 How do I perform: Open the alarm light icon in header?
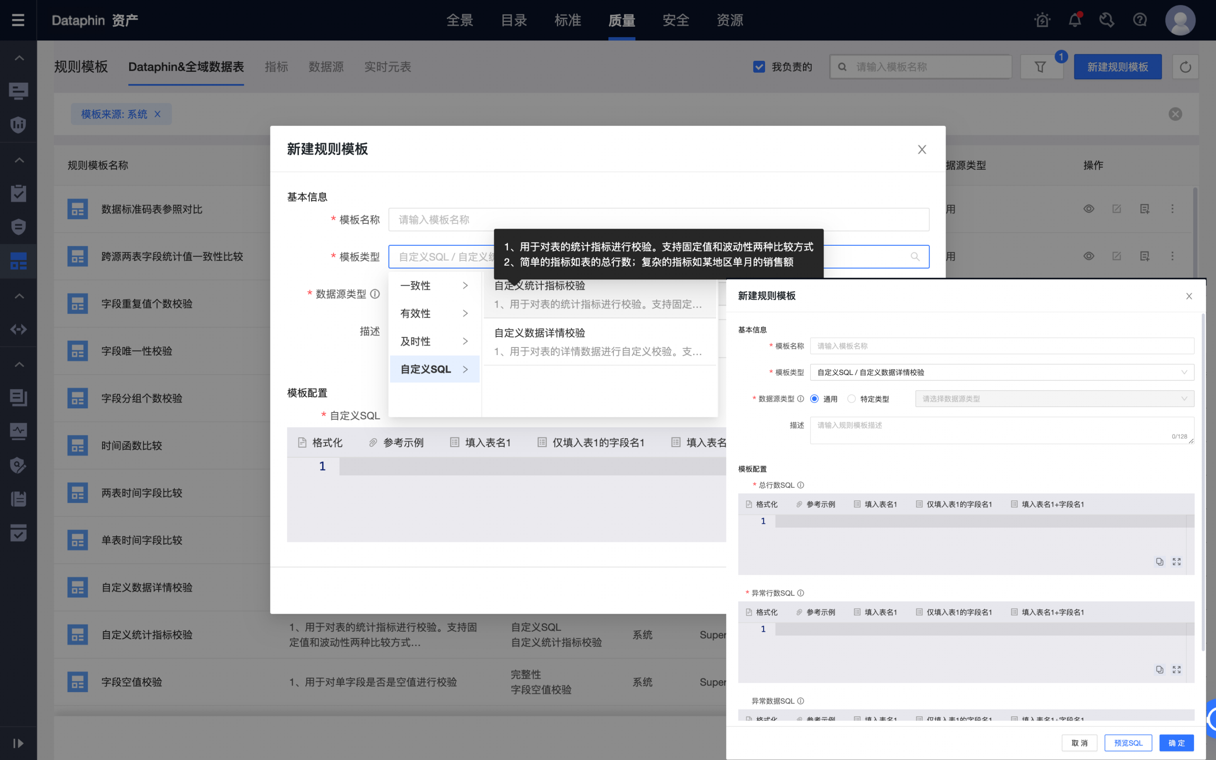pos(1042,20)
